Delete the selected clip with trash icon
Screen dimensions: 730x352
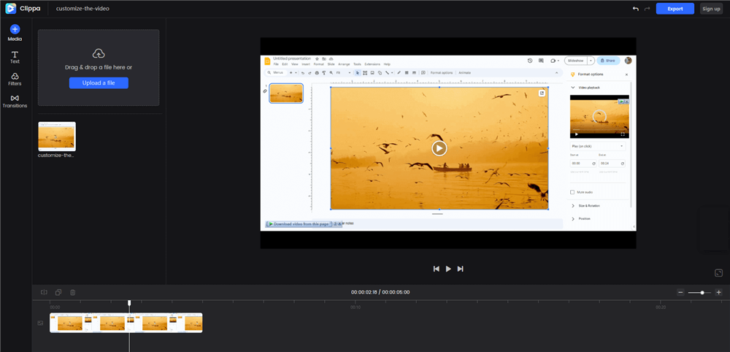coord(72,292)
